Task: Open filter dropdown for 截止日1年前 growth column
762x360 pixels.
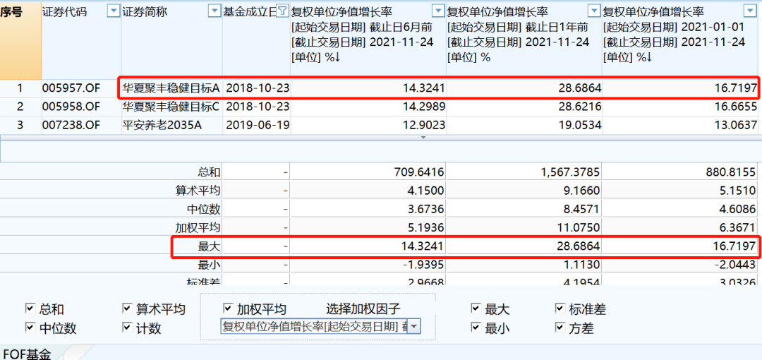Action: click(x=594, y=12)
